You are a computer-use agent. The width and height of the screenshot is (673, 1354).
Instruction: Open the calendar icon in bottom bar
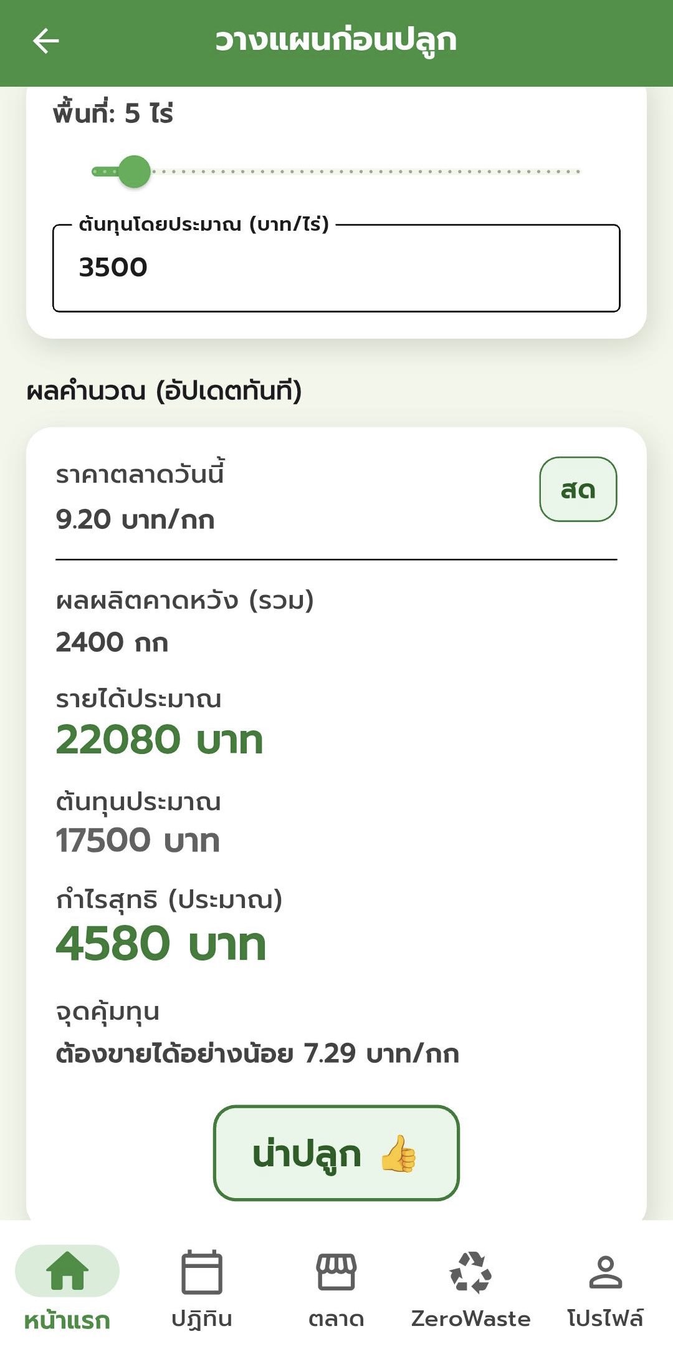pos(201,1272)
